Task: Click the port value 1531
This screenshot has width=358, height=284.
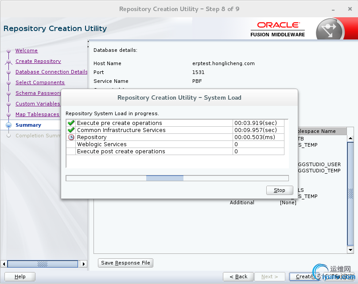Action: click(x=198, y=72)
